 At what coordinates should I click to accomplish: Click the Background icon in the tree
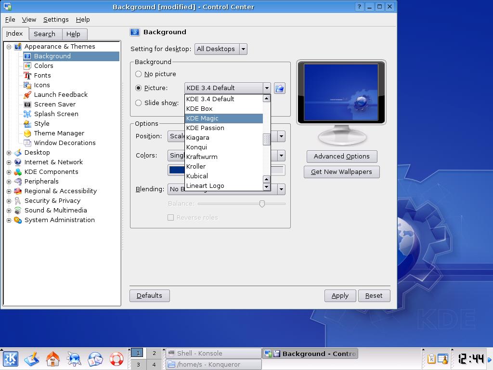[27, 56]
